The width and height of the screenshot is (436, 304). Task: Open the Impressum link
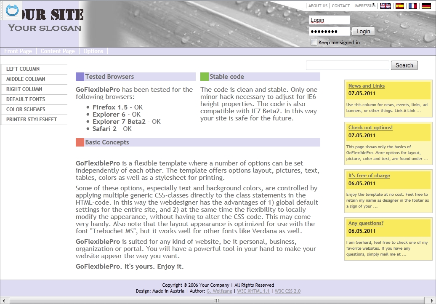click(x=365, y=5)
